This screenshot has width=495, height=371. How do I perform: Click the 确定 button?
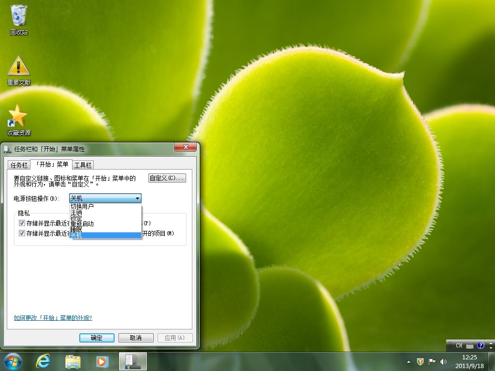click(97, 338)
